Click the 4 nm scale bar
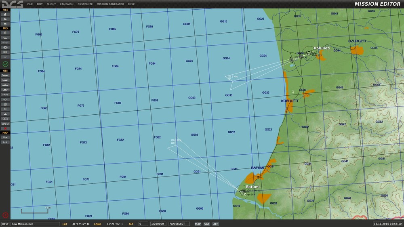 point(34,210)
